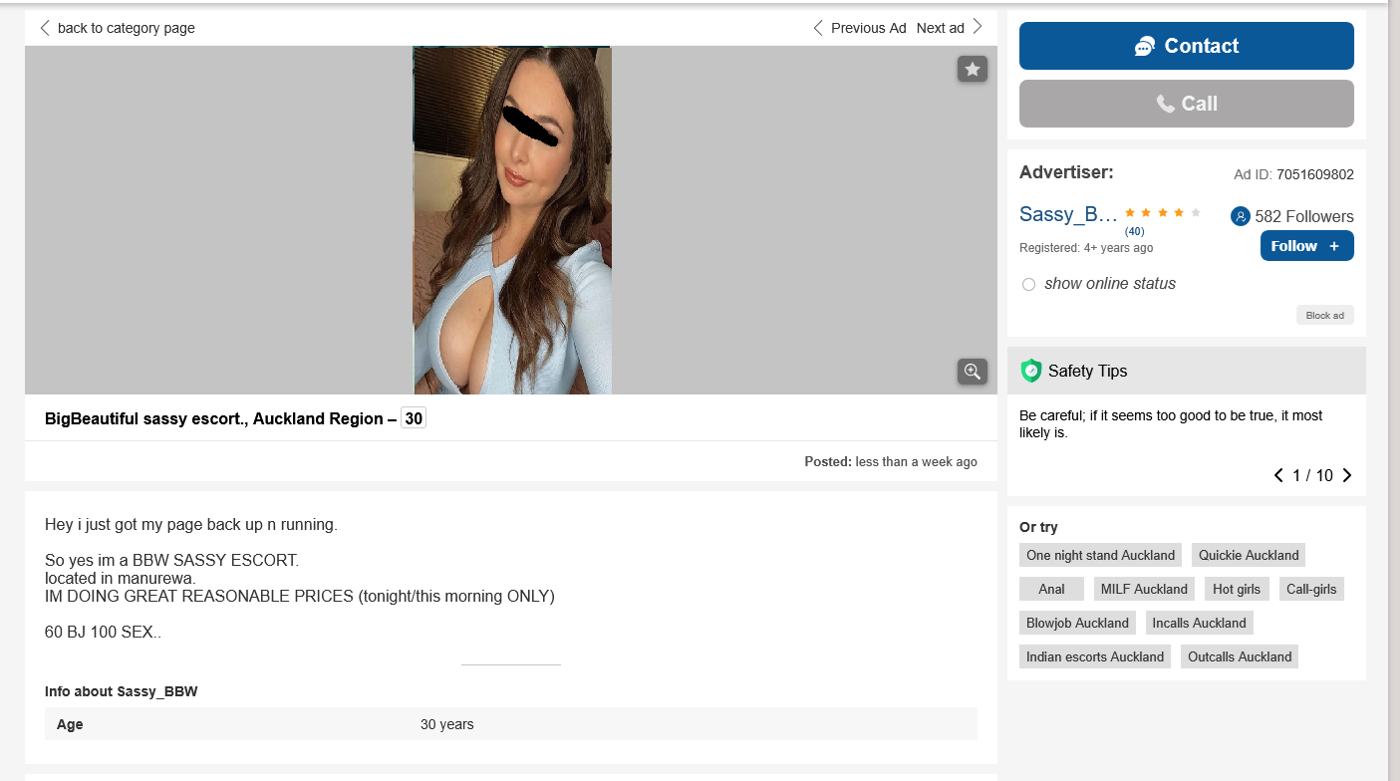This screenshot has width=1400, height=781.
Task: Click the star favorite icon on photo
Action: (x=973, y=69)
